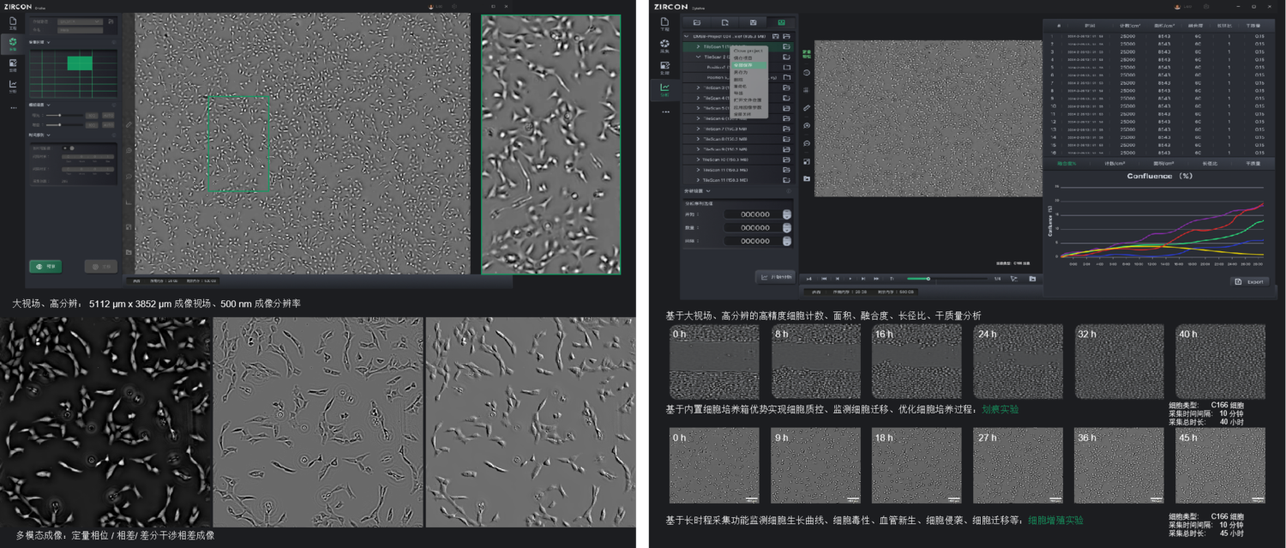
Task: Open the user avatar menu in left window
Action: tap(432, 6)
